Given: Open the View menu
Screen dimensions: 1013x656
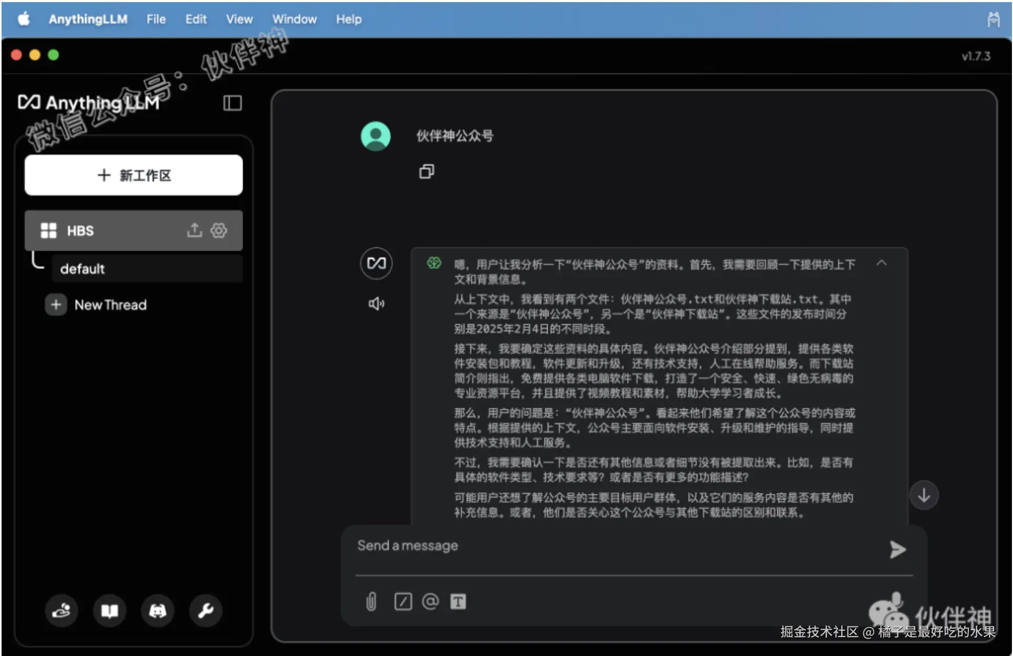Looking at the screenshot, I should 239,19.
